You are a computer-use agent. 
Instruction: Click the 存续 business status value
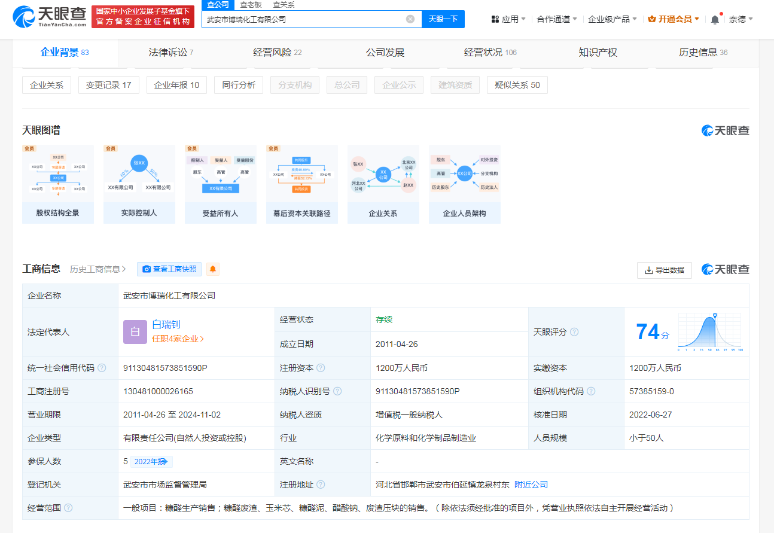point(384,319)
